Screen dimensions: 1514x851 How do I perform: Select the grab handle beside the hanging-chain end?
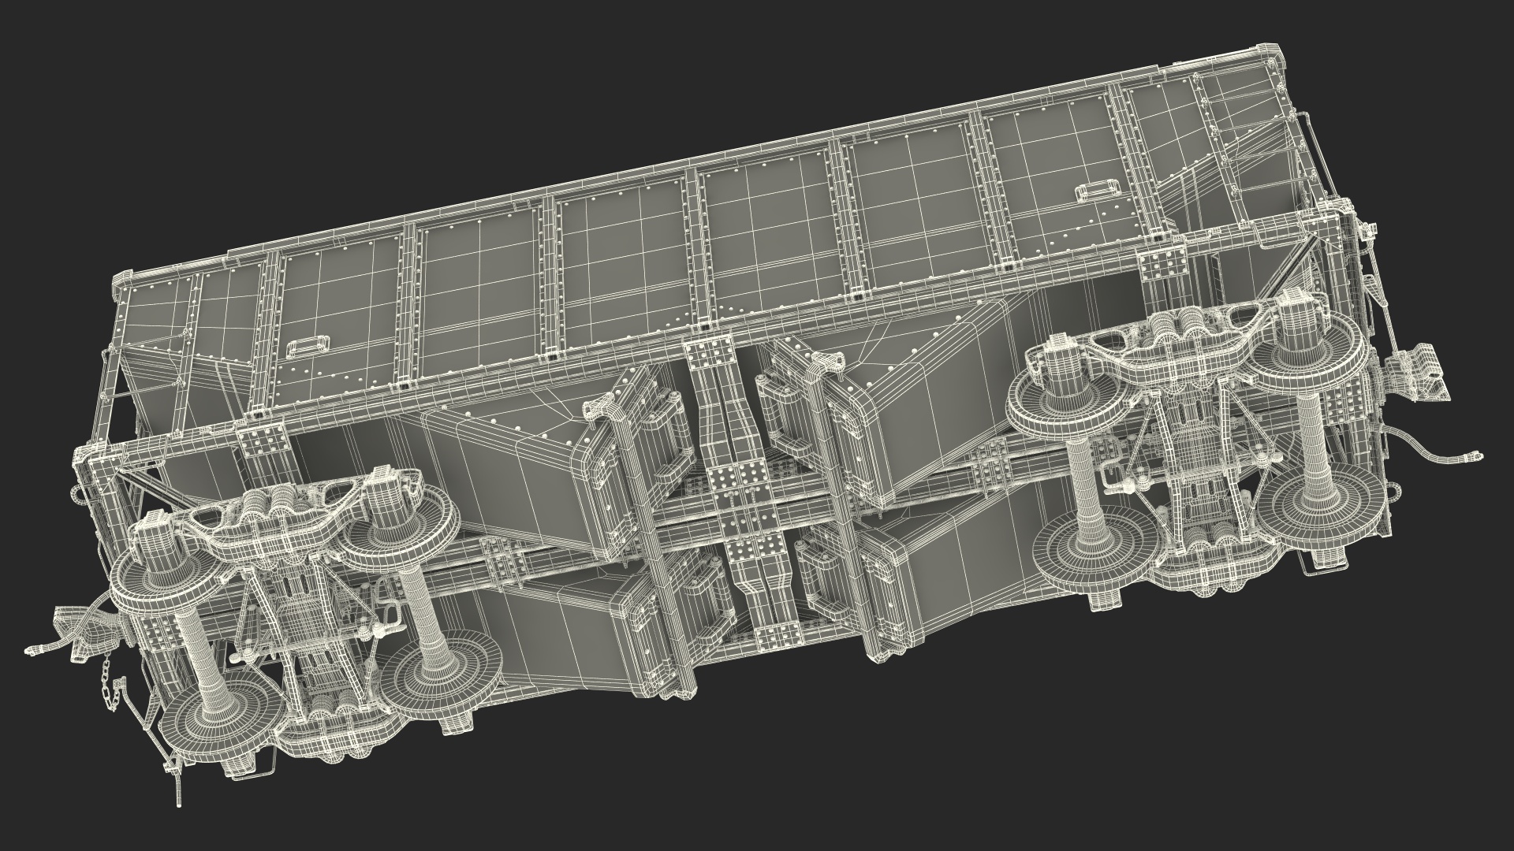(x=308, y=347)
